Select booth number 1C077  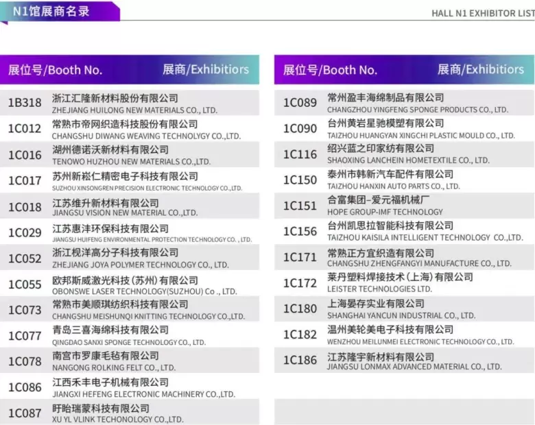pyautogui.click(x=25, y=336)
